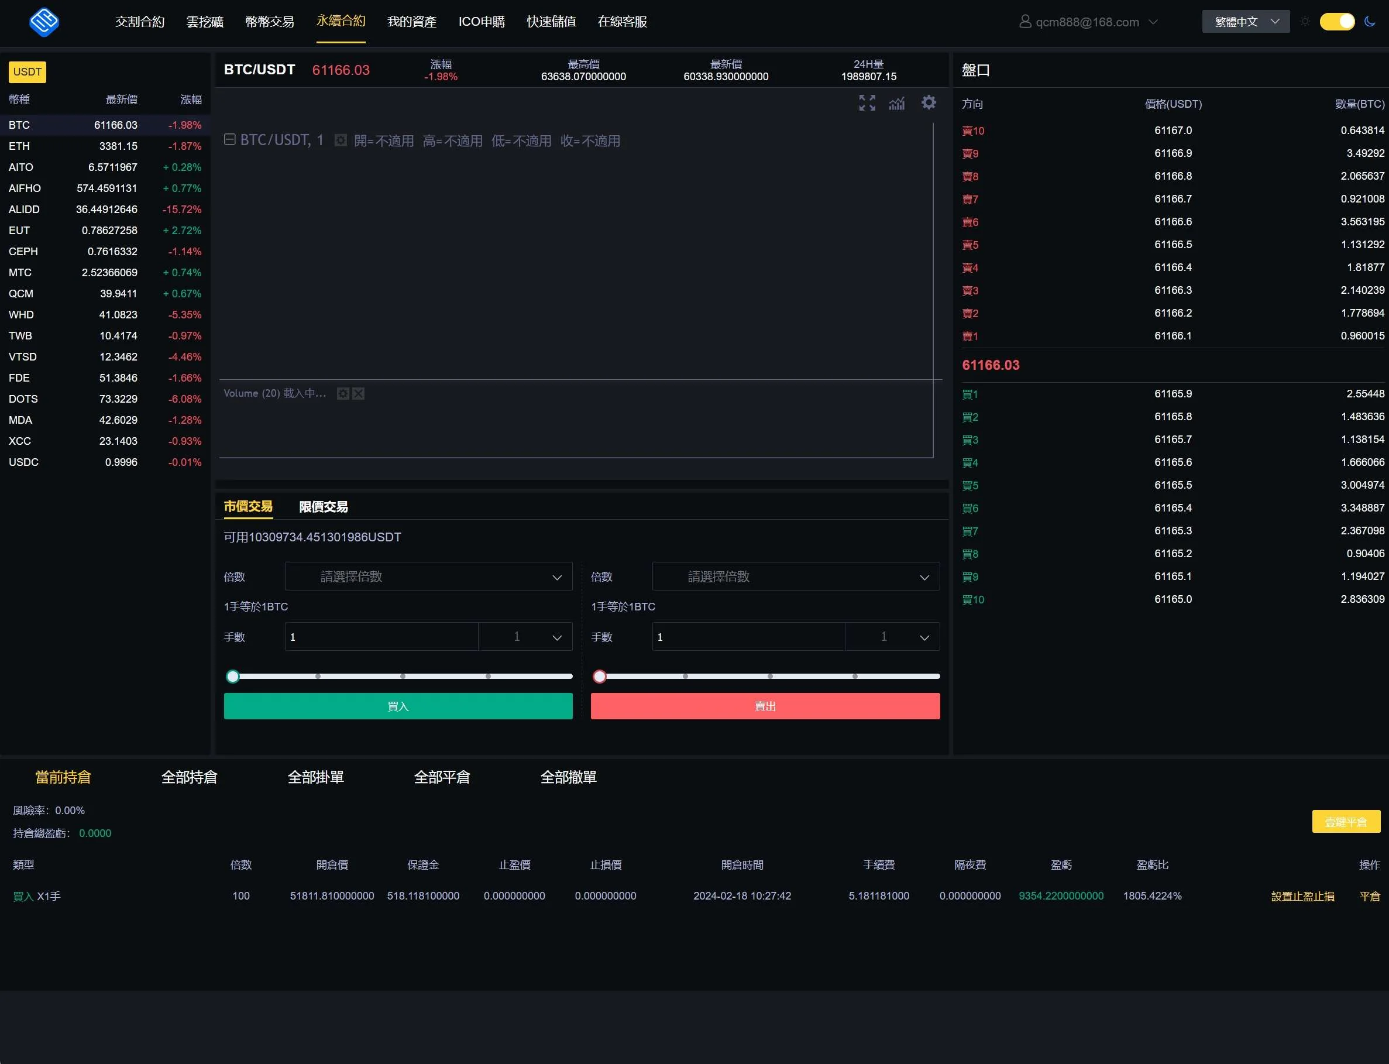This screenshot has width=1389, height=1064.
Task: Click the sell-side red slider handle
Action: point(599,676)
